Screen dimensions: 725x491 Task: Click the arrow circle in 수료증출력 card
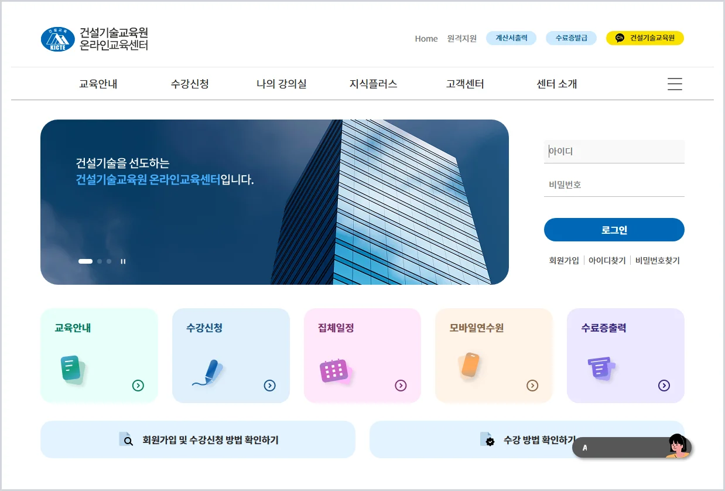tap(664, 386)
